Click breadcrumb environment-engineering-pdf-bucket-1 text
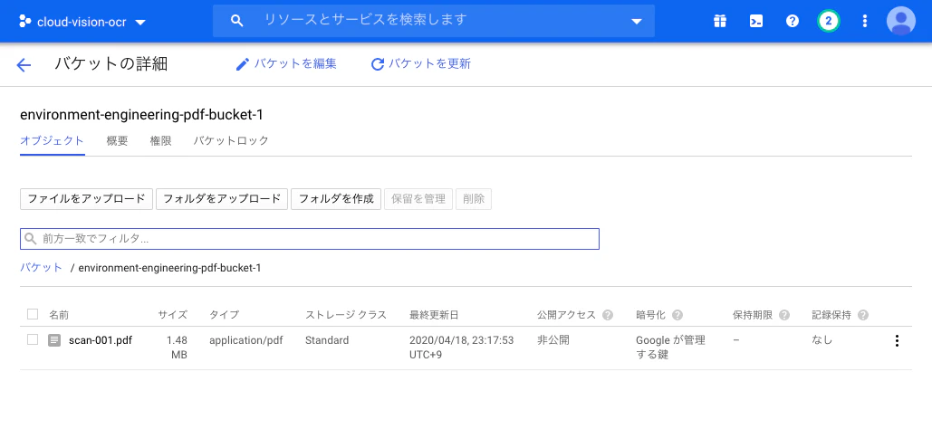 (x=169, y=268)
